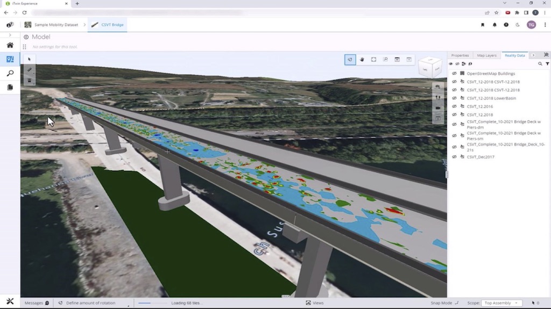
Task: Click the browser reload button
Action: (24, 13)
